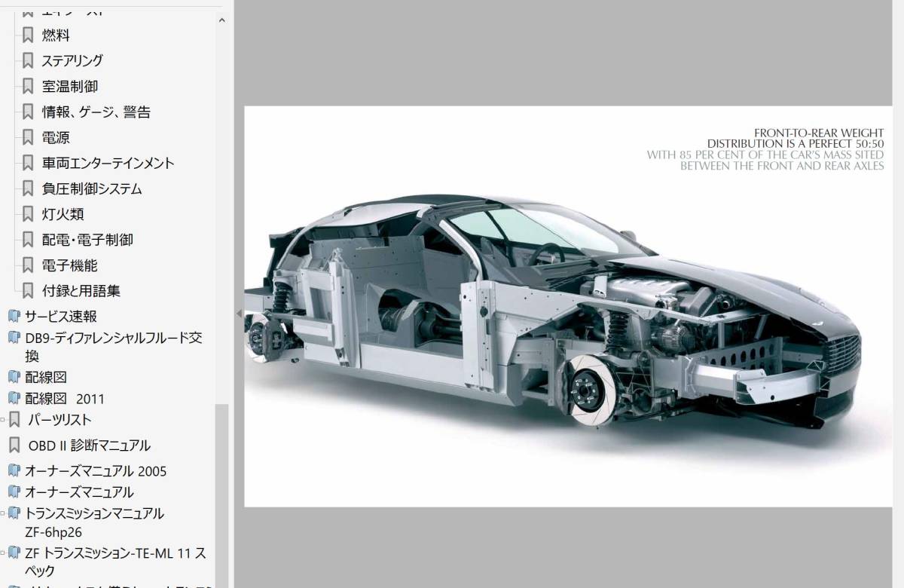This screenshot has height=588, width=904.
Task: Click 'BETWEEN THE FRONT AND REAR AXLES' text
Action: (782, 166)
